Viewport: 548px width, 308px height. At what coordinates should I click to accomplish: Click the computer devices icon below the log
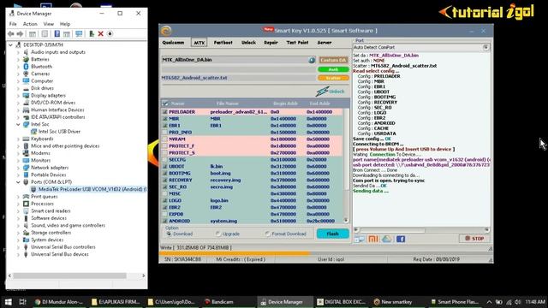(x=360, y=239)
